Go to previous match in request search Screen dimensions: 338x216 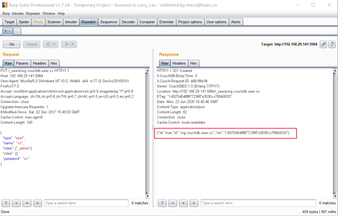coord(16,203)
